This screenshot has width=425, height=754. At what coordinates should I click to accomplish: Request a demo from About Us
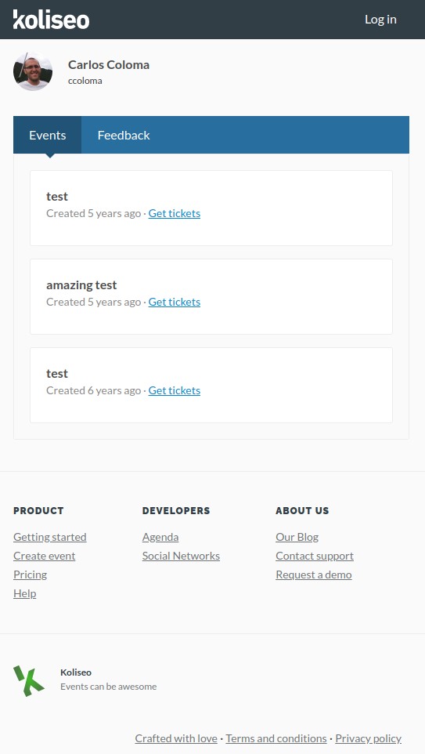314,575
